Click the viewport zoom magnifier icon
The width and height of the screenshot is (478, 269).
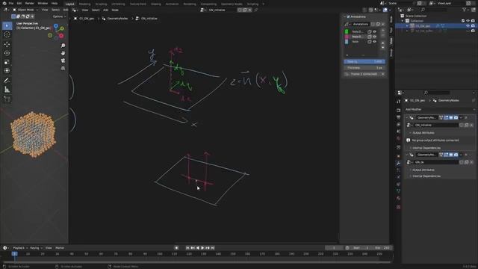pyautogui.click(x=63, y=46)
